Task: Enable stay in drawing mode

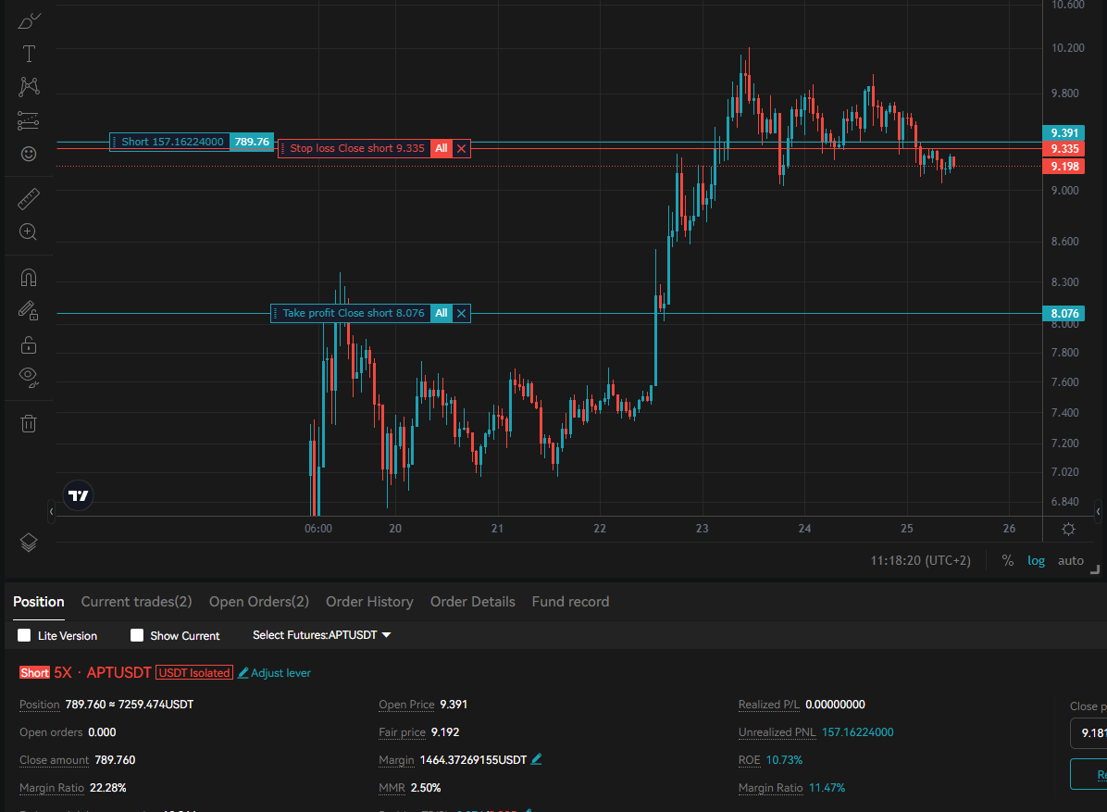Action: coord(29,311)
